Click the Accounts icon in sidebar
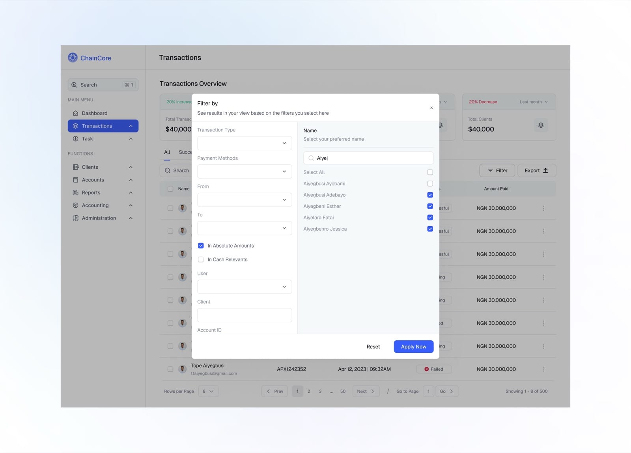This screenshot has width=631, height=453. (75, 180)
